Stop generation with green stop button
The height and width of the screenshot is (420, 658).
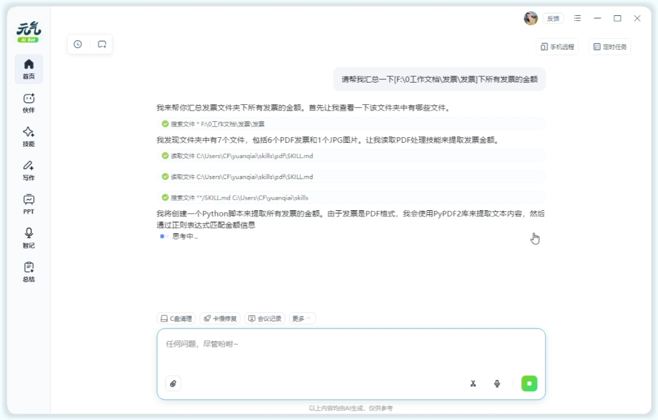pyautogui.click(x=529, y=384)
